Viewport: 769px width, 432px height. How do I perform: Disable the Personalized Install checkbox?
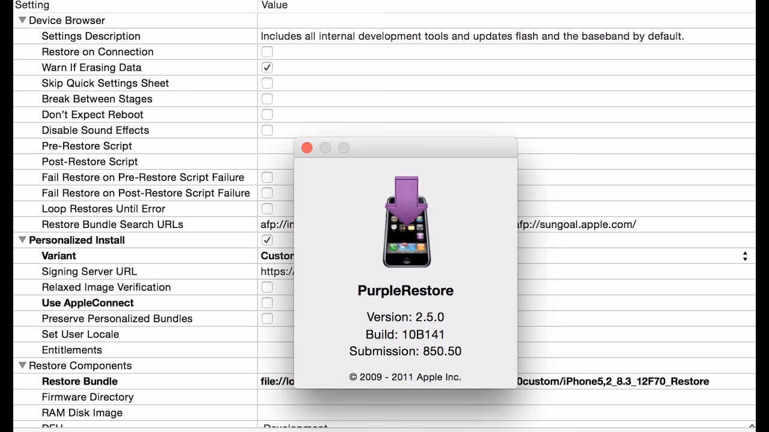[267, 240]
